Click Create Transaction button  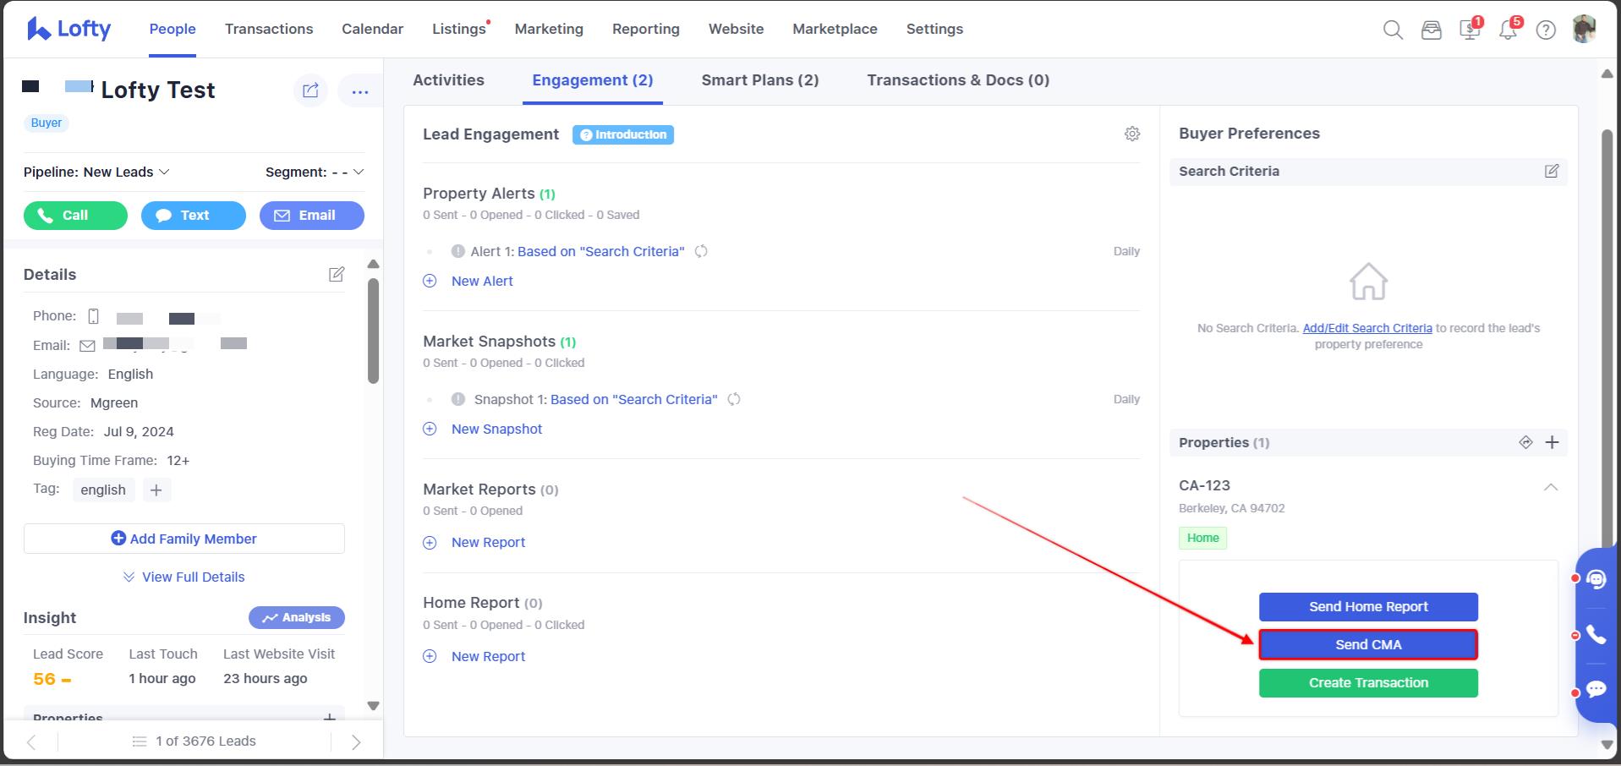click(1368, 683)
